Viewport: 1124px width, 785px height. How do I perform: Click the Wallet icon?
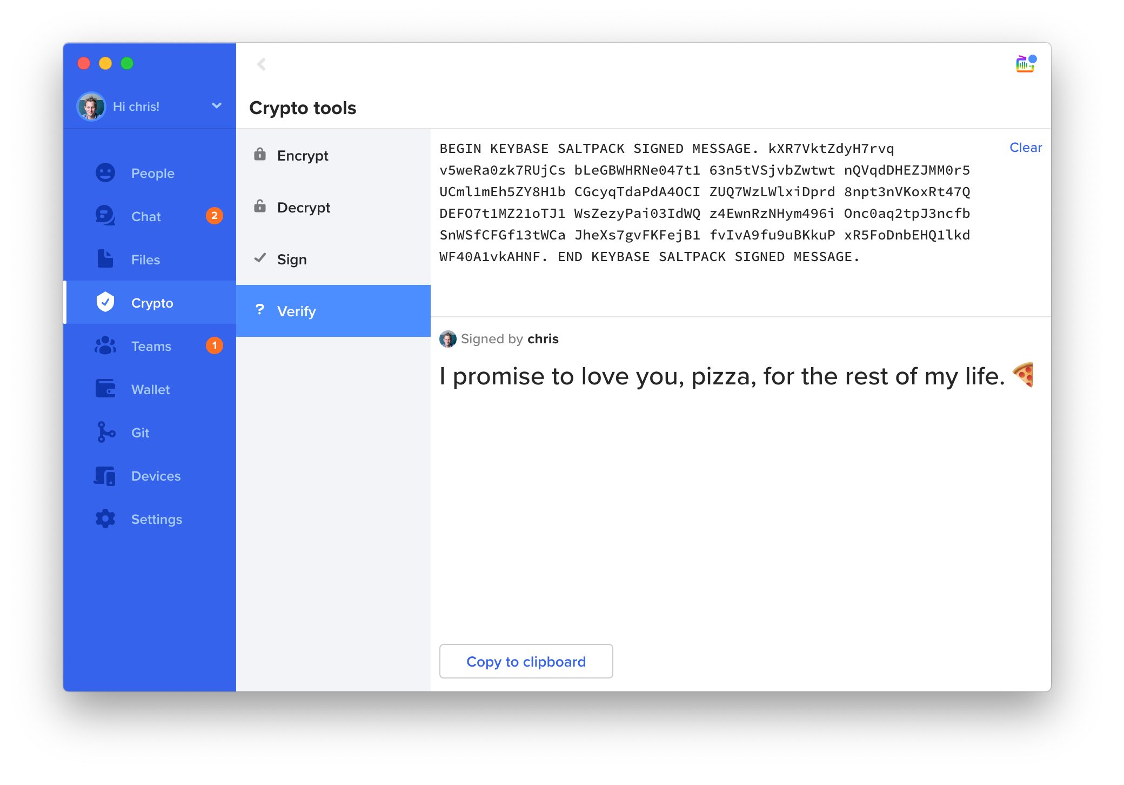coord(105,389)
